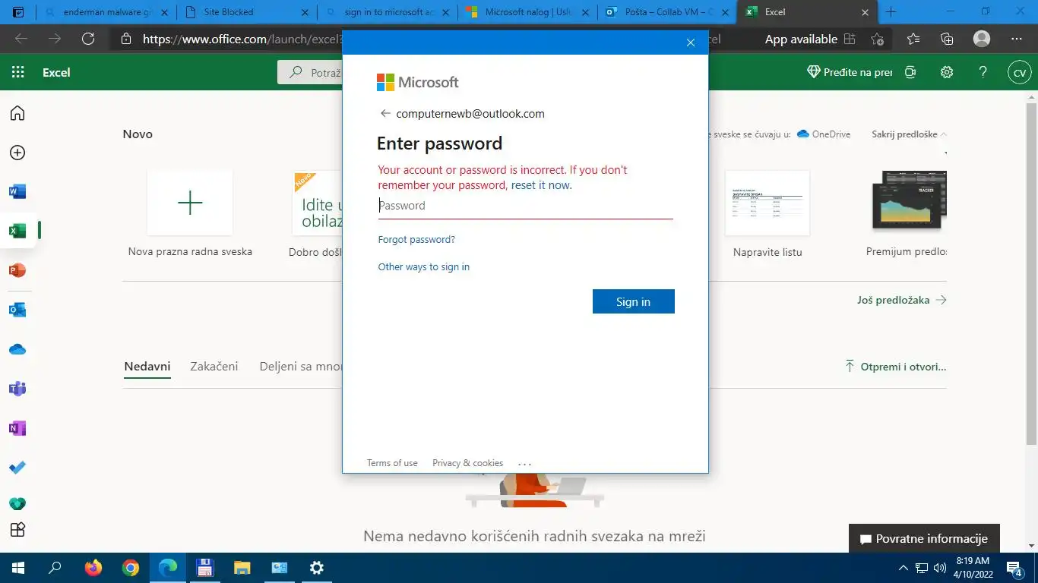
Task: Switch to the enderman malware browser tab
Action: [x=106, y=12]
